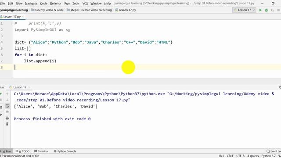Click the 'for i in dict:' line
The width and height of the screenshot is (281, 158).
pyautogui.click(x=31, y=55)
